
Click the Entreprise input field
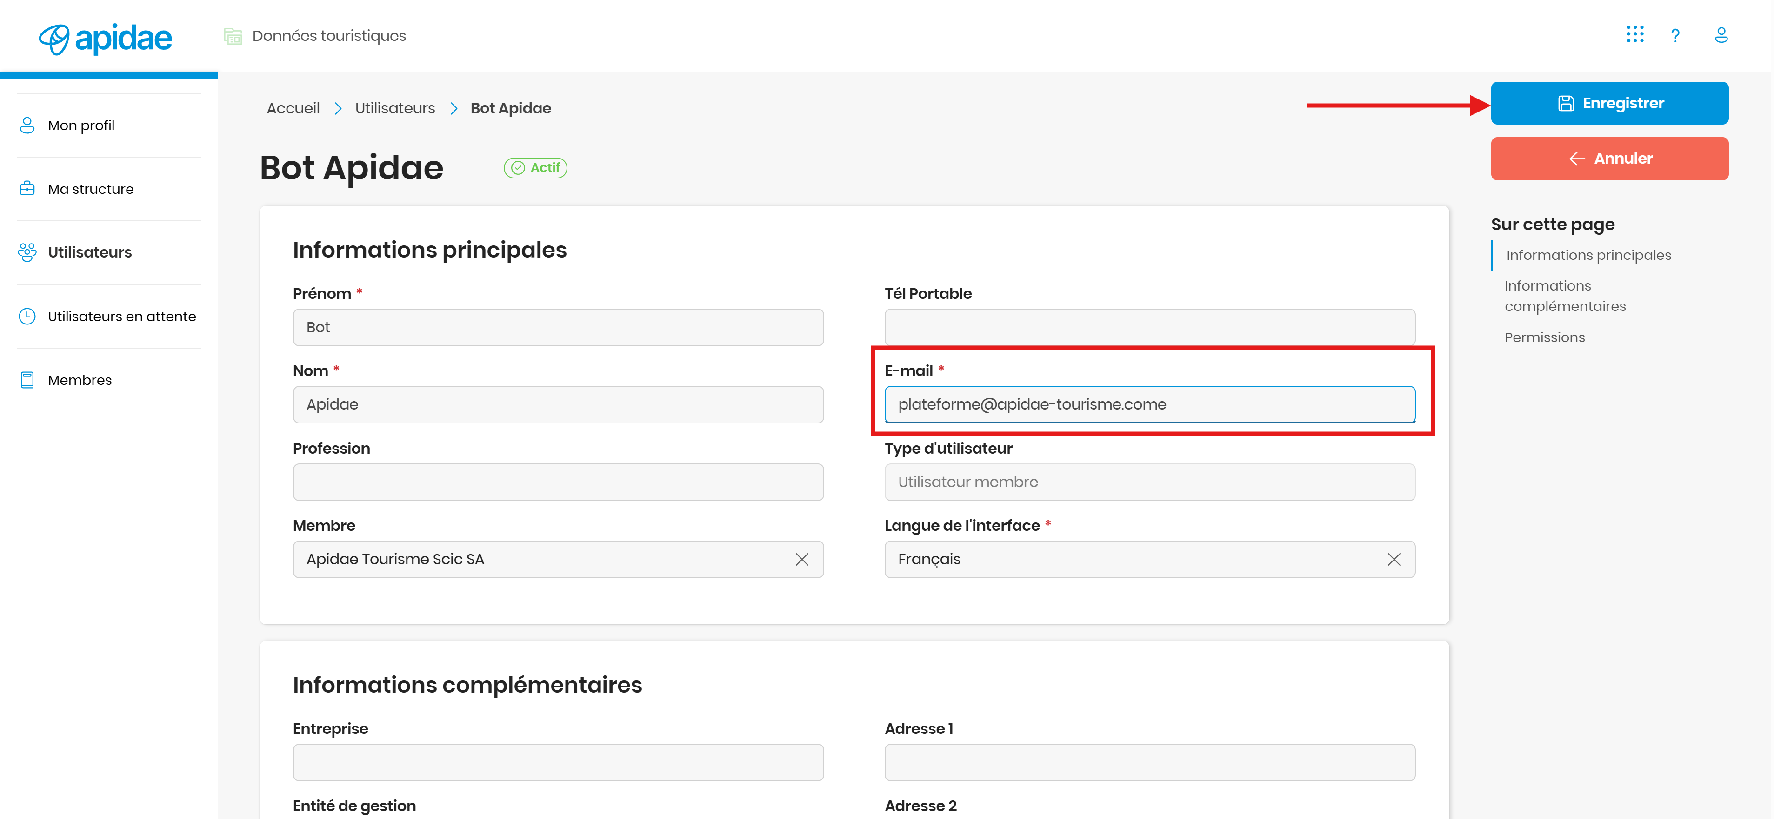click(x=558, y=763)
